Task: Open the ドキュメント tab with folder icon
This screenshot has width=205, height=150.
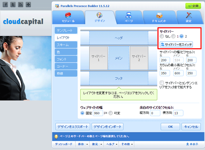Action: pyautogui.click(x=159, y=17)
